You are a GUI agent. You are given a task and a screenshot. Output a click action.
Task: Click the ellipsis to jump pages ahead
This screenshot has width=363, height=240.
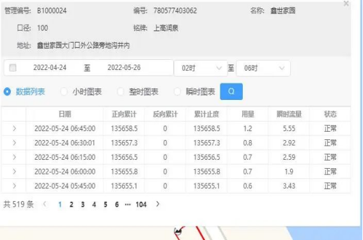[x=128, y=204]
